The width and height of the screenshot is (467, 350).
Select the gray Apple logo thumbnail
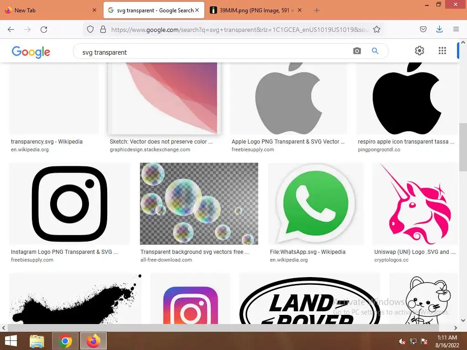(288, 98)
